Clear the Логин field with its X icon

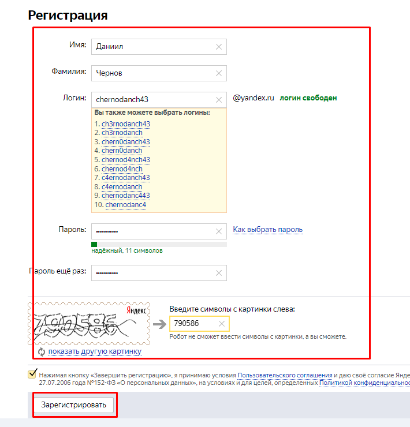click(x=219, y=100)
